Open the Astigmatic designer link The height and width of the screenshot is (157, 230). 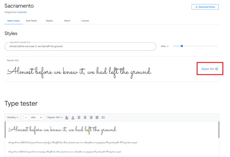pos(22,12)
